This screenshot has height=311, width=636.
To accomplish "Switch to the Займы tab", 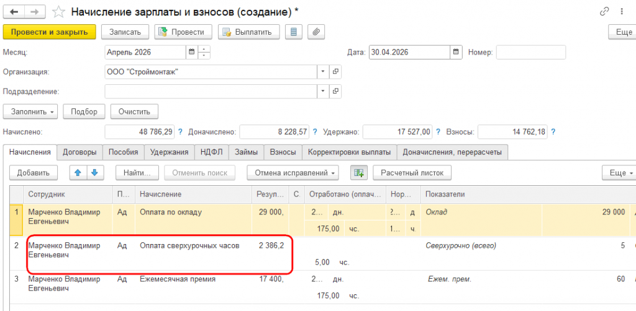I will (246, 152).
